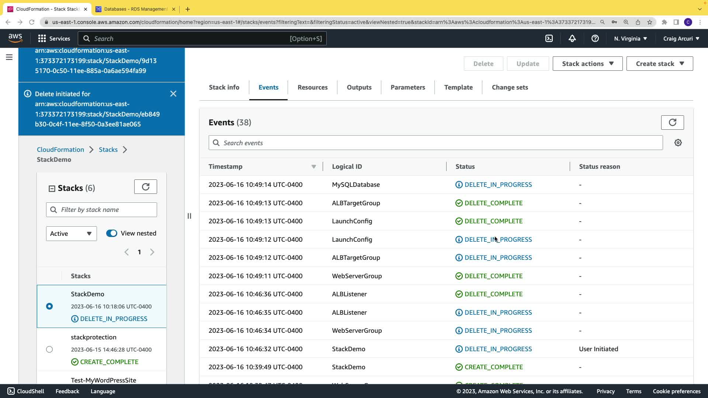Switch to the Resources tab

312,87
